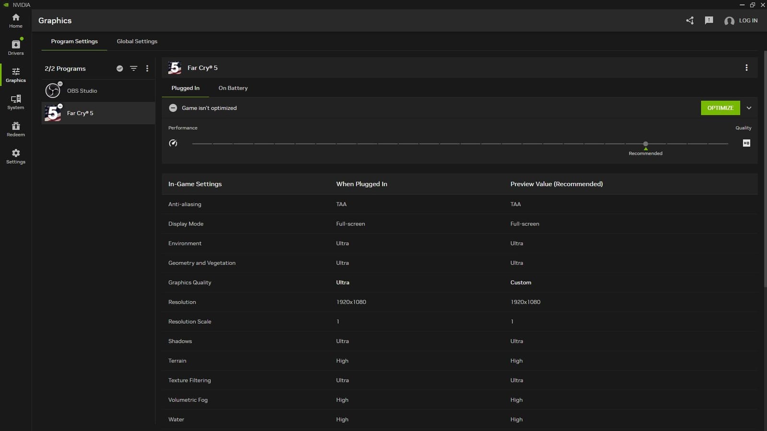Viewport: 767px width, 431px height.
Task: Click the green OPTIMIZE button
Action: tap(720, 108)
